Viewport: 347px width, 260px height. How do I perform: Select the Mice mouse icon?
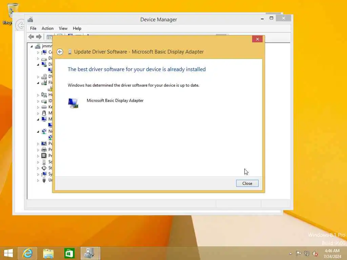click(x=44, y=113)
